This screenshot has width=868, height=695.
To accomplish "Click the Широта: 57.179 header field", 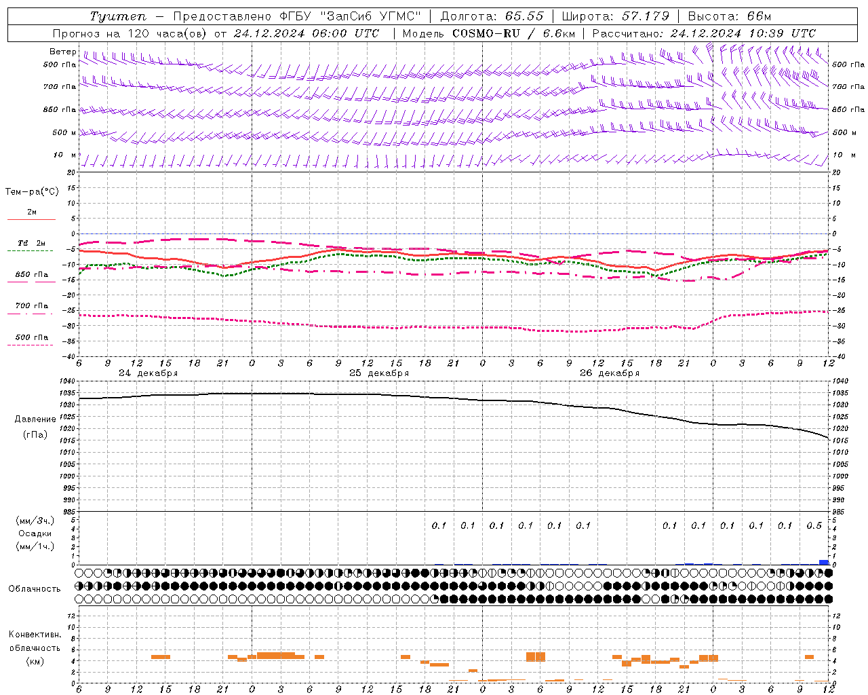I will click(615, 16).
